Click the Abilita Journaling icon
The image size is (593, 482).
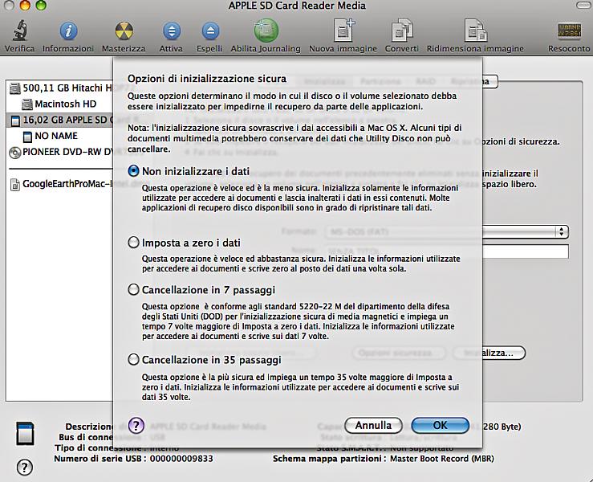click(x=266, y=31)
